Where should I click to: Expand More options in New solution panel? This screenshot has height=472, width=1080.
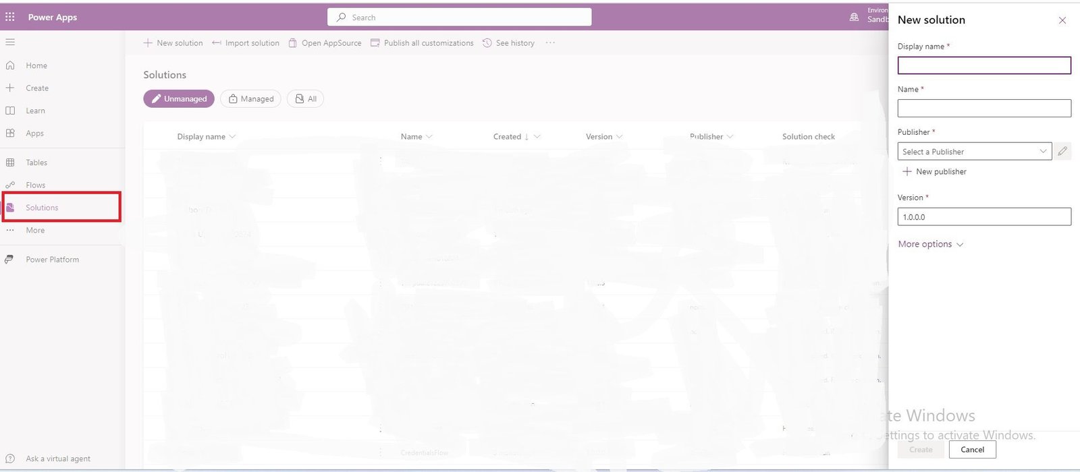[931, 244]
